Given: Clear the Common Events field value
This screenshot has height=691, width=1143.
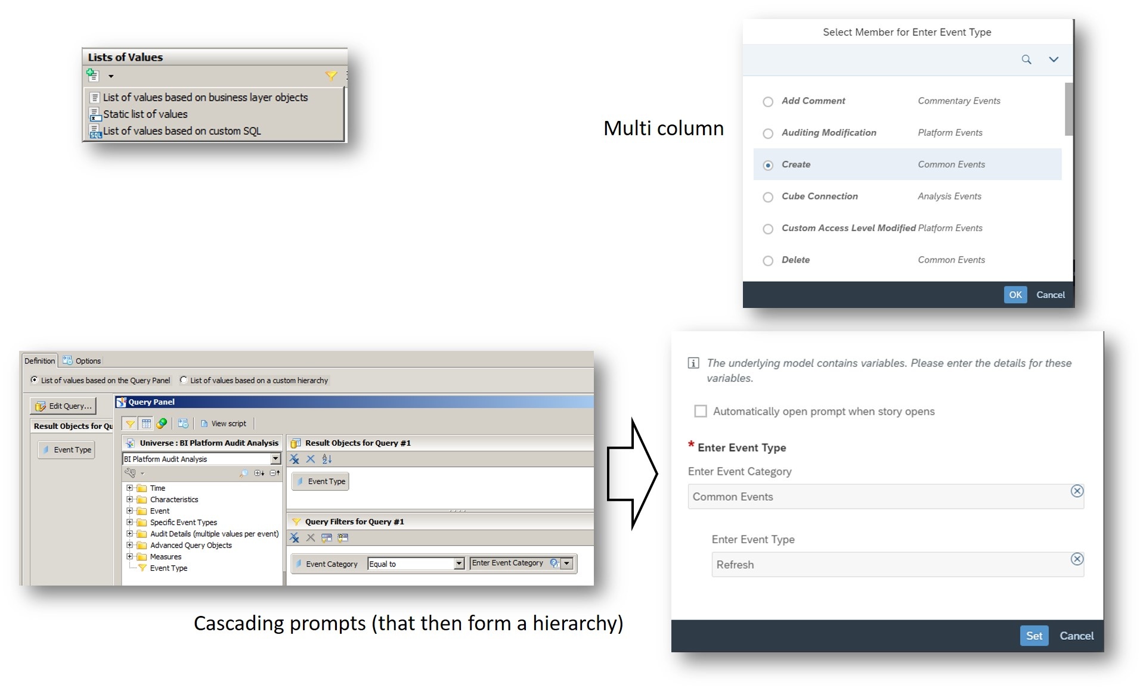Looking at the screenshot, I should (1077, 491).
